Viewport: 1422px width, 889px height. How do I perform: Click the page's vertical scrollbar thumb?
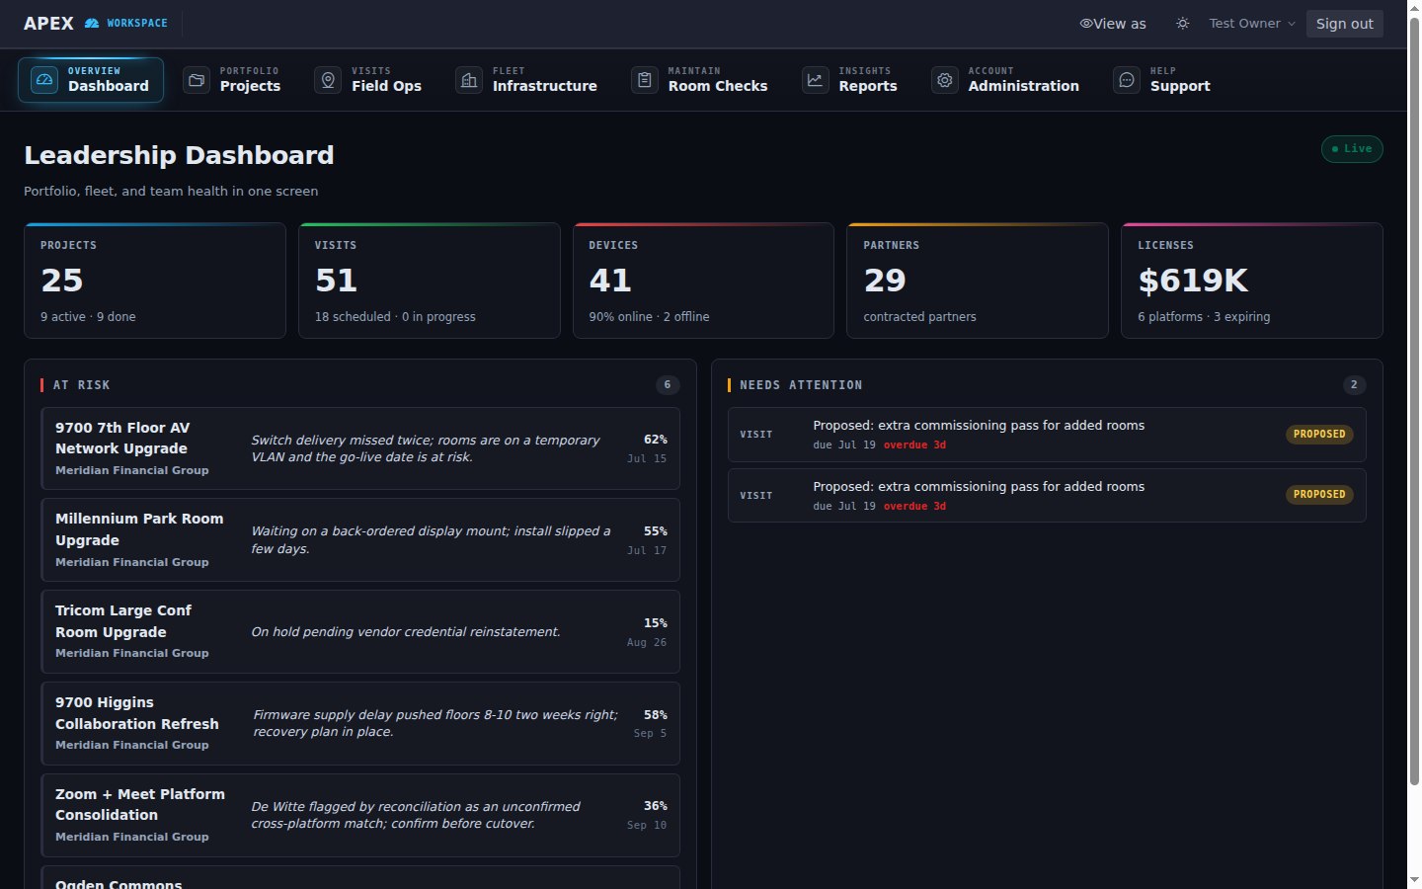[1414, 400]
